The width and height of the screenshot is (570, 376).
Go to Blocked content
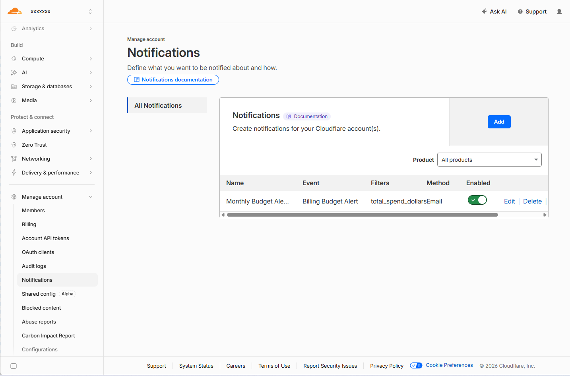coord(41,308)
